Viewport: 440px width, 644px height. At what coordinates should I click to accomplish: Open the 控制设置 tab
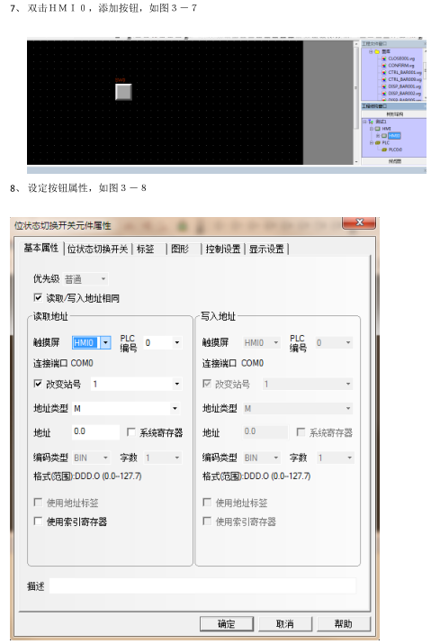point(223,249)
